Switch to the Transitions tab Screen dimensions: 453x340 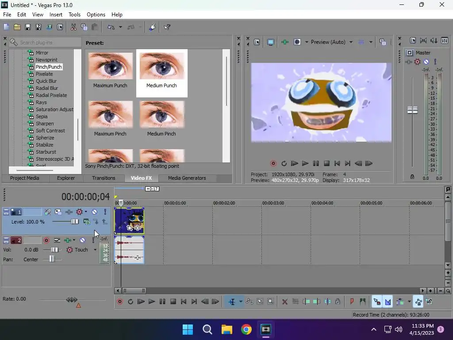(x=104, y=178)
